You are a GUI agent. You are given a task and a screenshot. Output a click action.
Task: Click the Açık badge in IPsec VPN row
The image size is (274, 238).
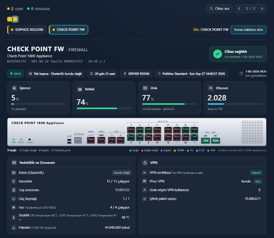[258, 181]
